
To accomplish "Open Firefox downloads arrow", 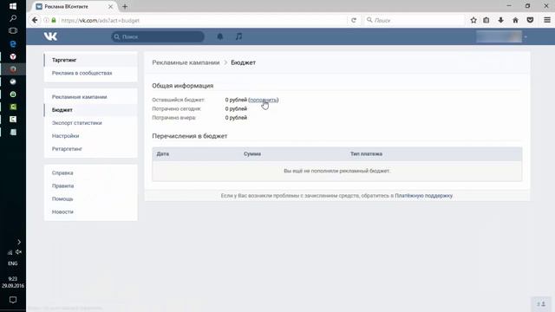I will coord(500,20).
